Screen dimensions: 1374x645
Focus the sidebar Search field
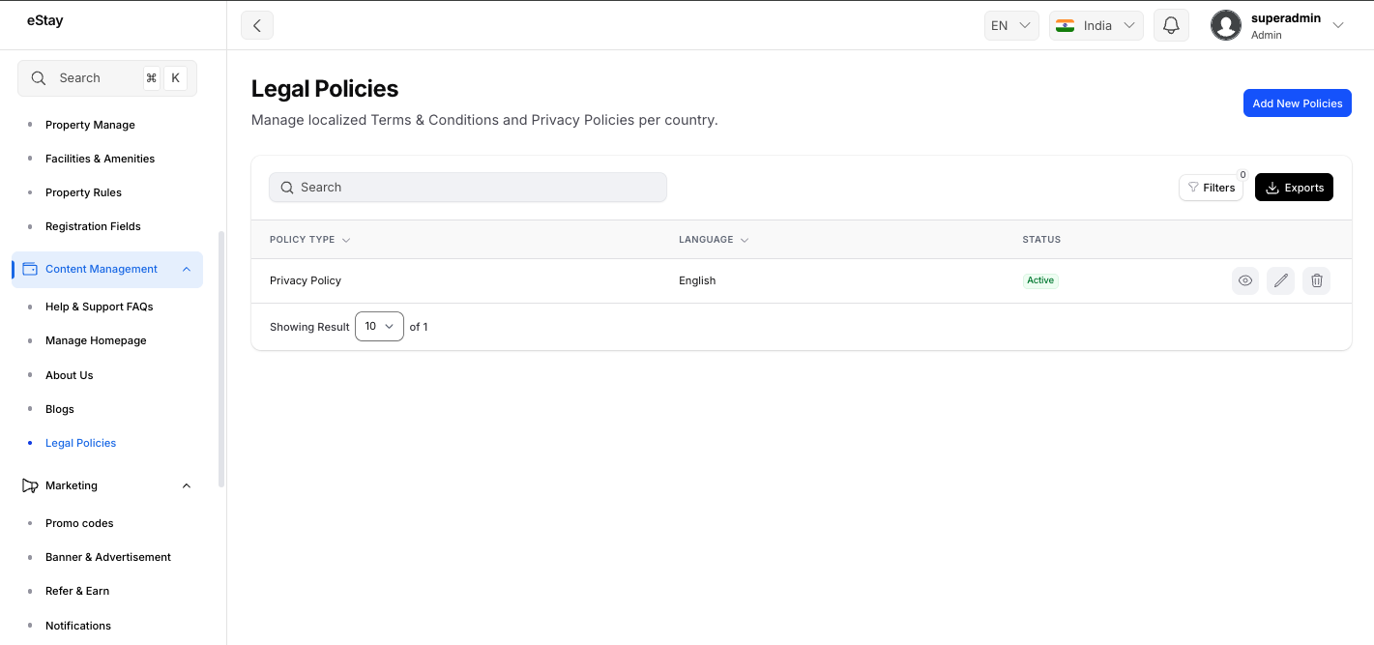tap(107, 78)
